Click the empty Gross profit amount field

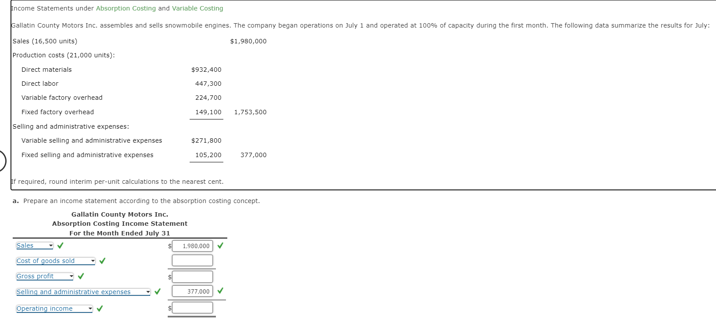[192, 277]
